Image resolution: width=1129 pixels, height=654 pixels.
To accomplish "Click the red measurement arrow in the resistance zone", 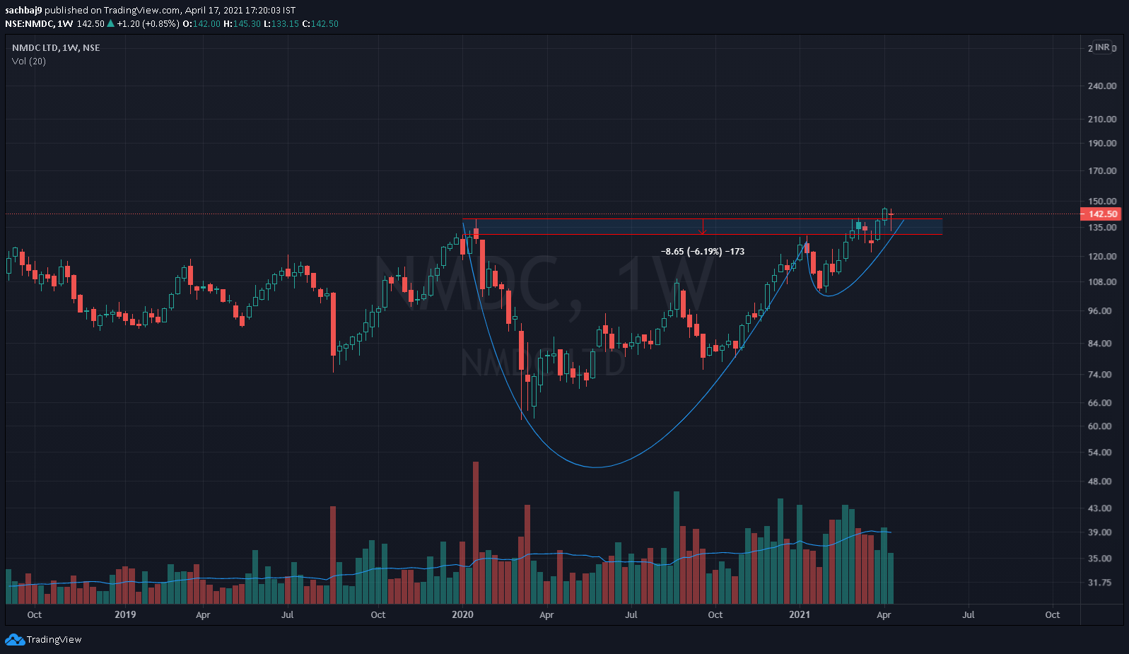I will pos(702,226).
